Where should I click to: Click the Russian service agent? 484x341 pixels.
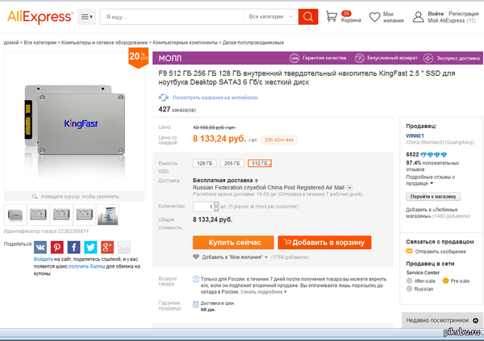coord(420,289)
